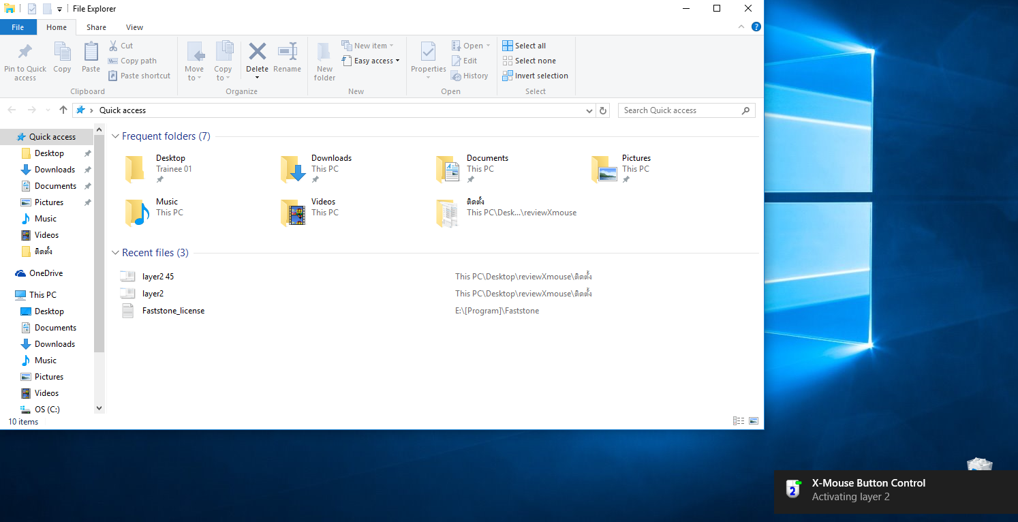The image size is (1018, 522).
Task: Click the Invert selection option
Action: coord(535,76)
